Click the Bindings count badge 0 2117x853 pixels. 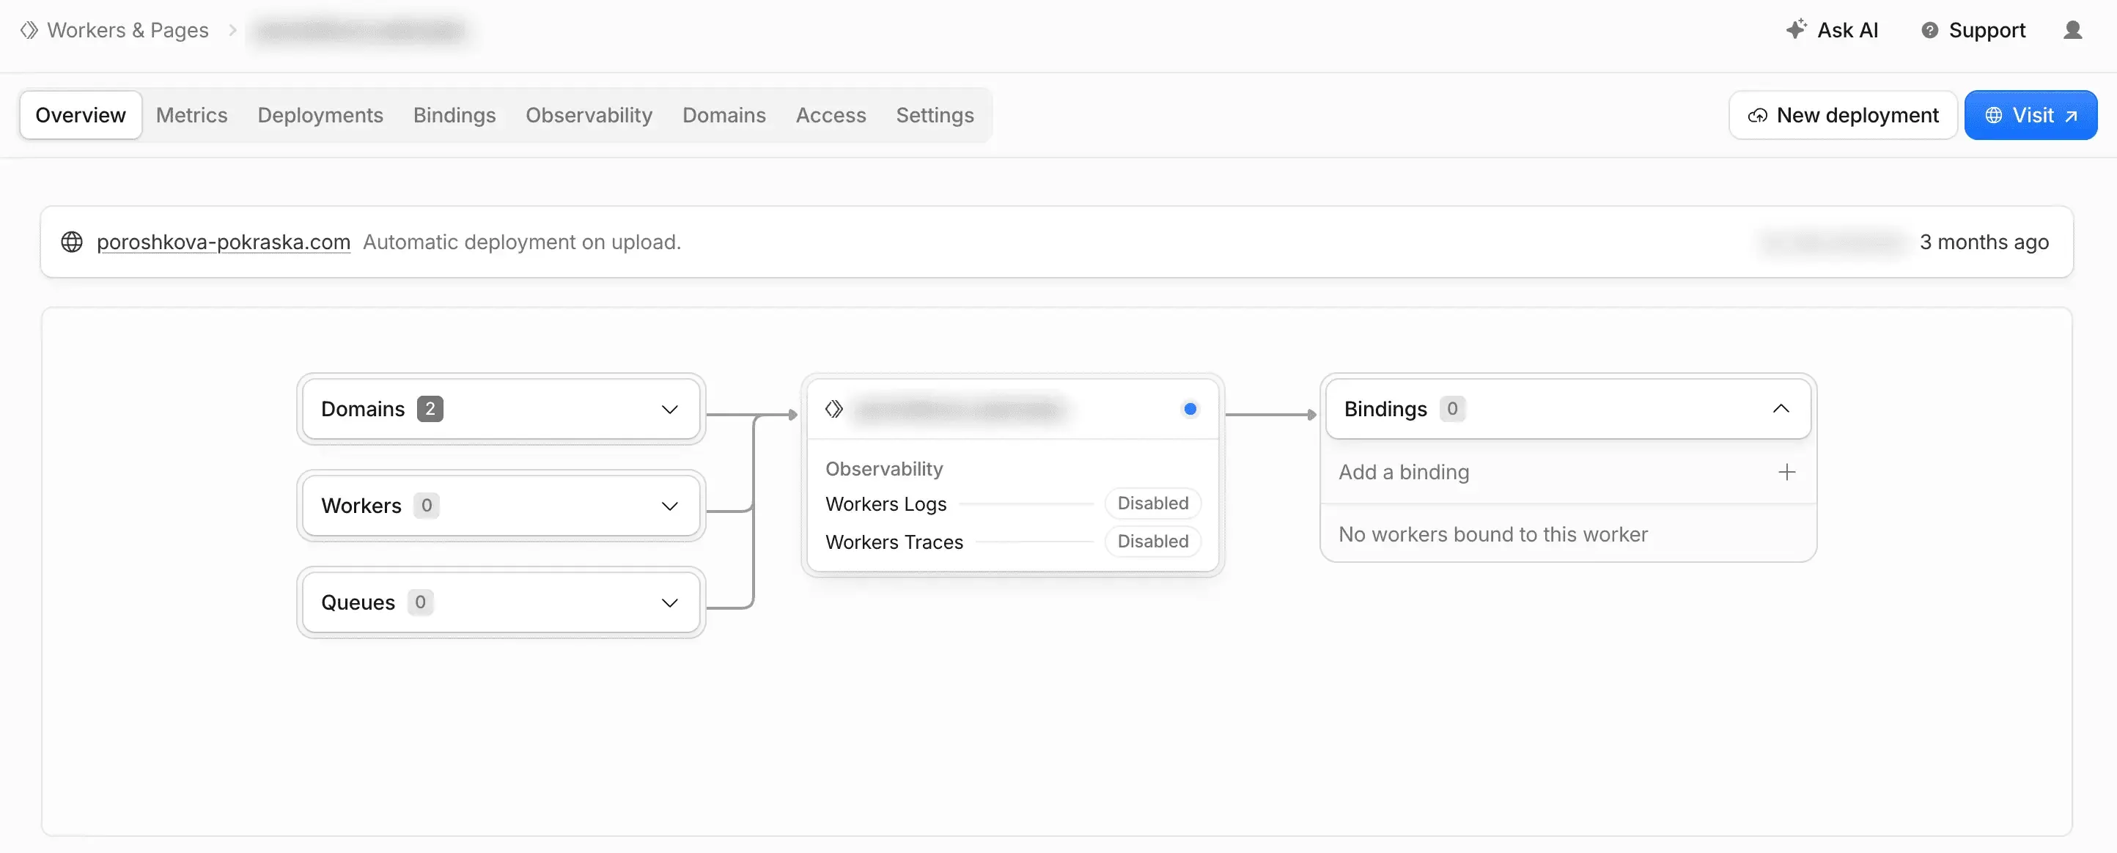1452,408
